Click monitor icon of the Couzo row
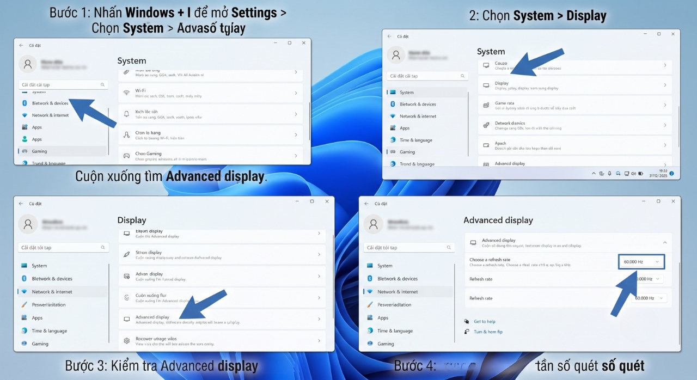Screen dimensions: 697x380 [x=486, y=65]
